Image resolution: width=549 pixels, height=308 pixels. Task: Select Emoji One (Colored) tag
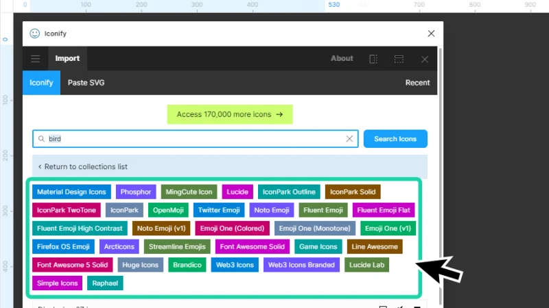click(x=232, y=228)
